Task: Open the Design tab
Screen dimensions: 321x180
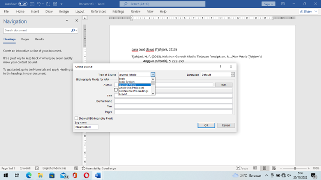Action: click(64, 11)
